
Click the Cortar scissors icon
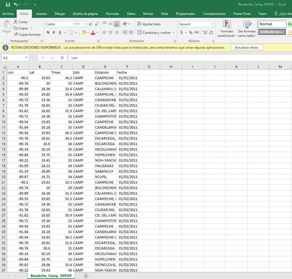pyautogui.click(x=16, y=22)
